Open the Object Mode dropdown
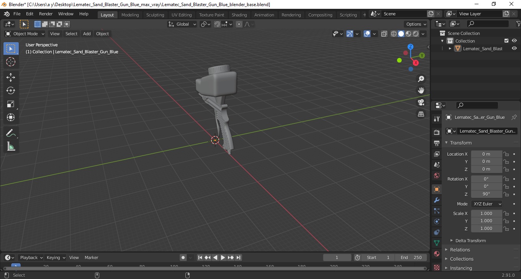The image size is (521, 279). click(x=25, y=34)
